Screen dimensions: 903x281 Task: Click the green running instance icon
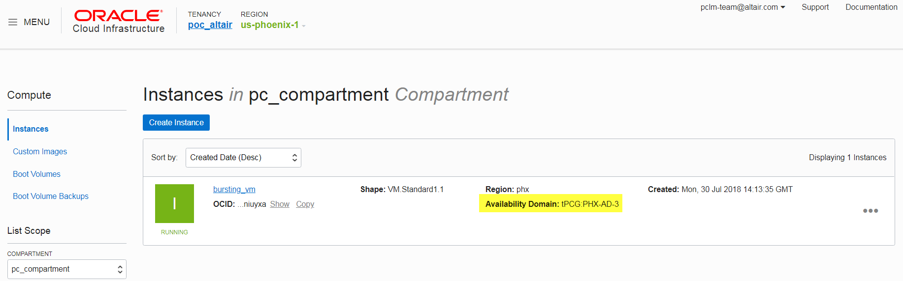(x=174, y=203)
